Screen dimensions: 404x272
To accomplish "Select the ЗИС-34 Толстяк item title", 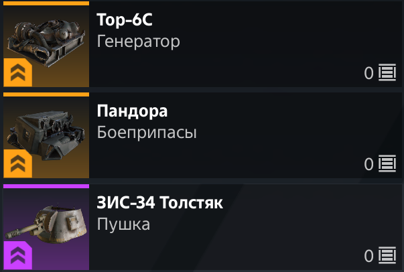I will [x=159, y=202].
